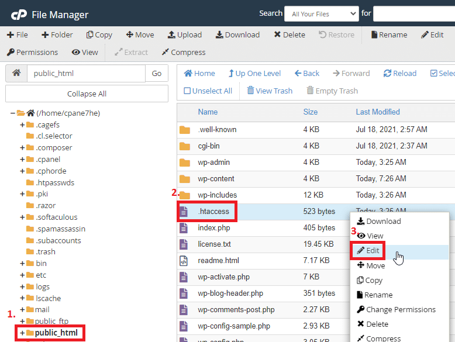Open Permissions from the toolbar
The width and height of the screenshot is (455, 342).
(x=33, y=52)
